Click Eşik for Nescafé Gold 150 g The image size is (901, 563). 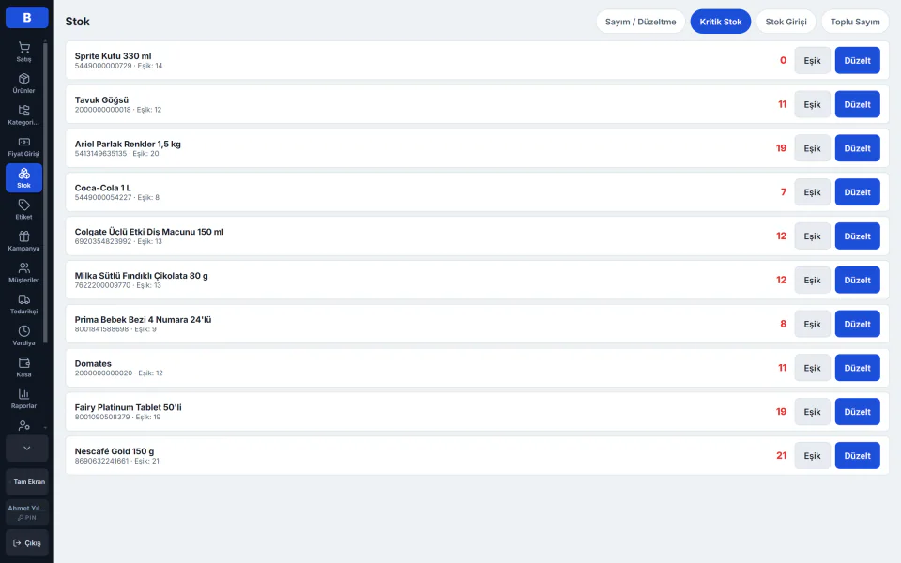[x=812, y=456]
